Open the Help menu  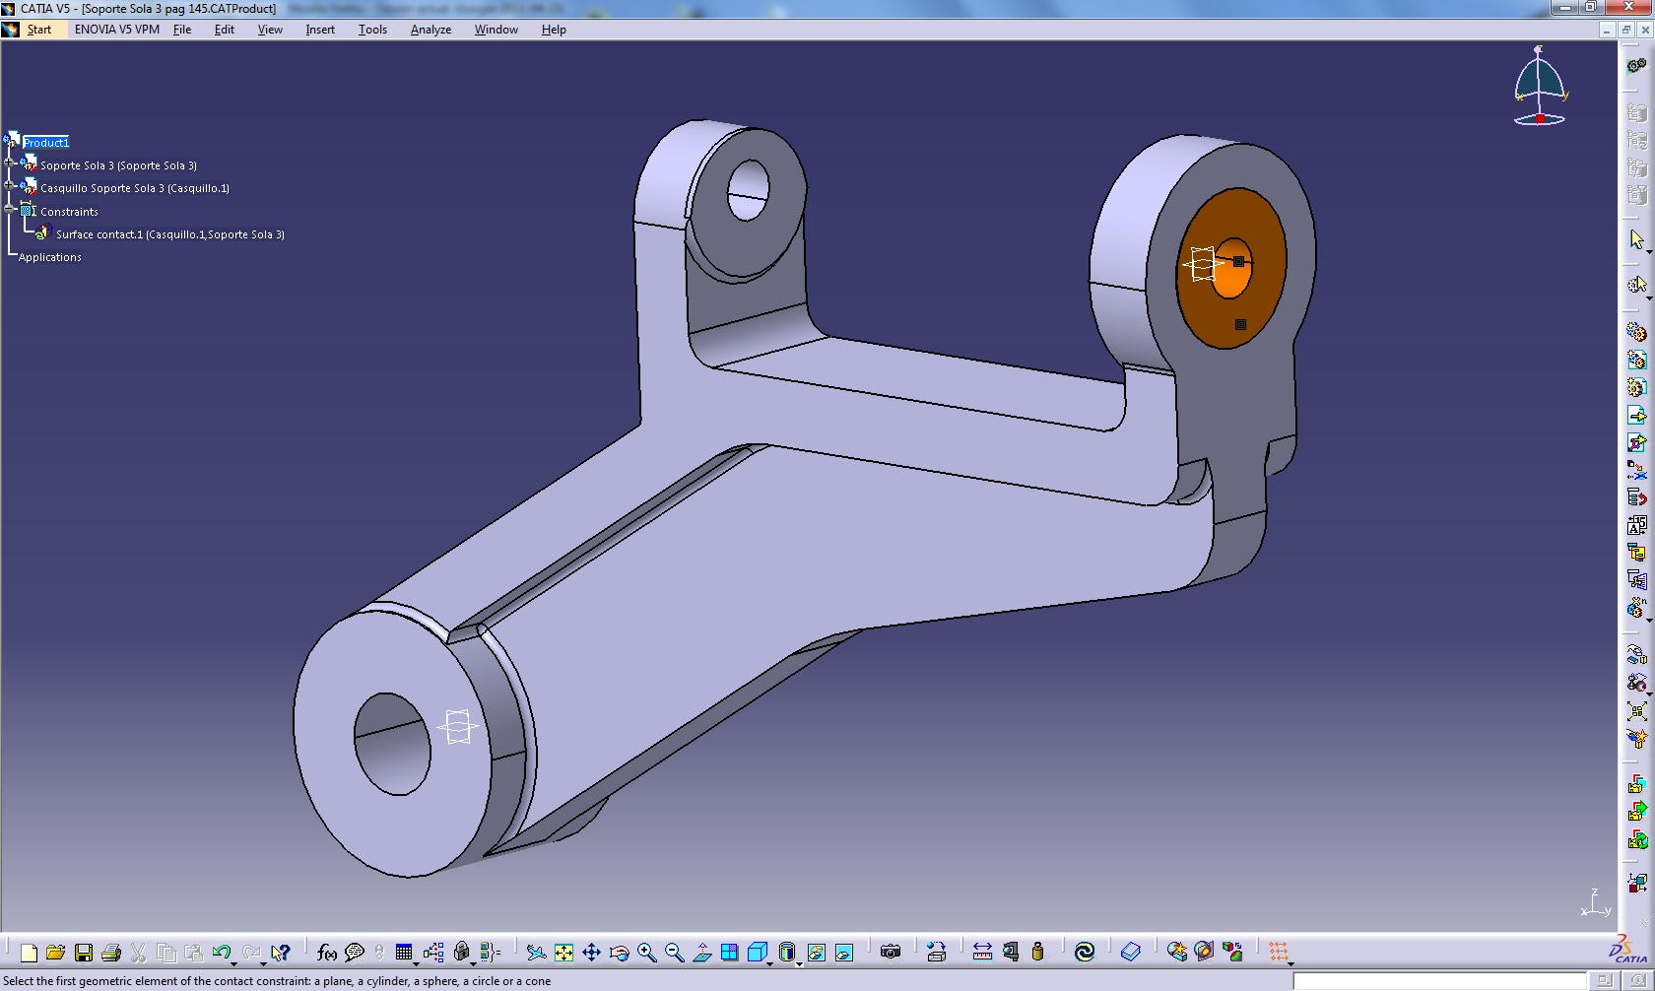click(x=554, y=30)
